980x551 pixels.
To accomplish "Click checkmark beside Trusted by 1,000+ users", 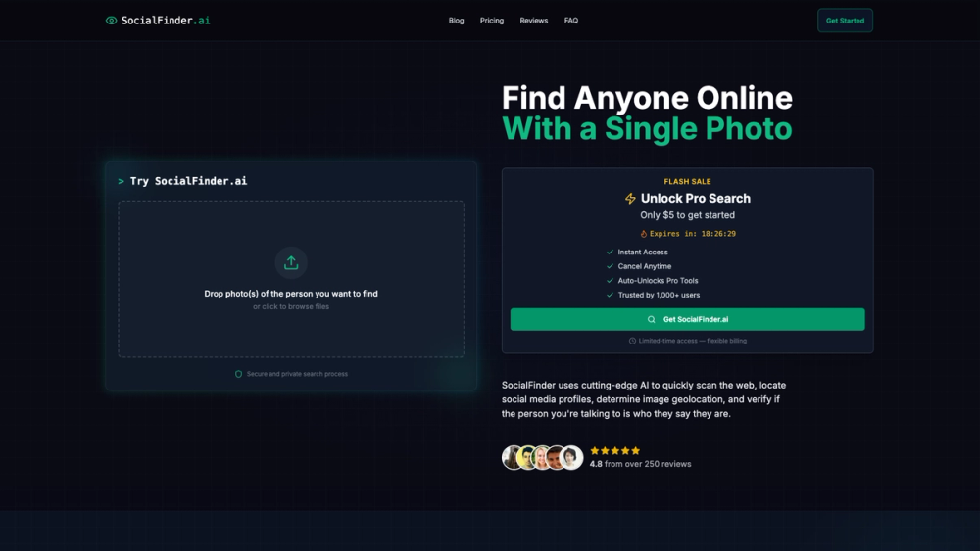I will coord(610,296).
